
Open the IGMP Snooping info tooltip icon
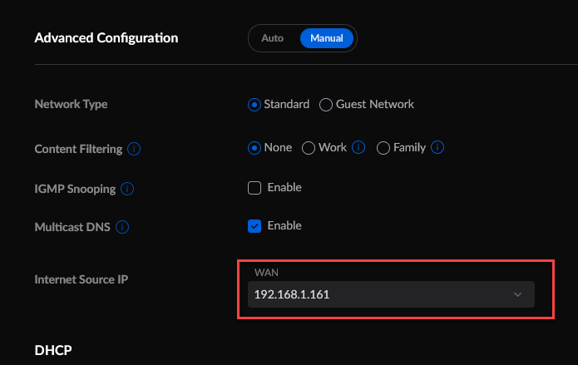[127, 189]
